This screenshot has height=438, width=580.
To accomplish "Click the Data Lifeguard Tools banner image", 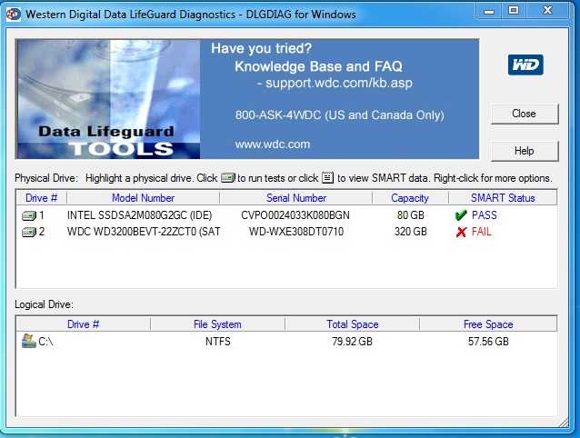I will (108, 99).
